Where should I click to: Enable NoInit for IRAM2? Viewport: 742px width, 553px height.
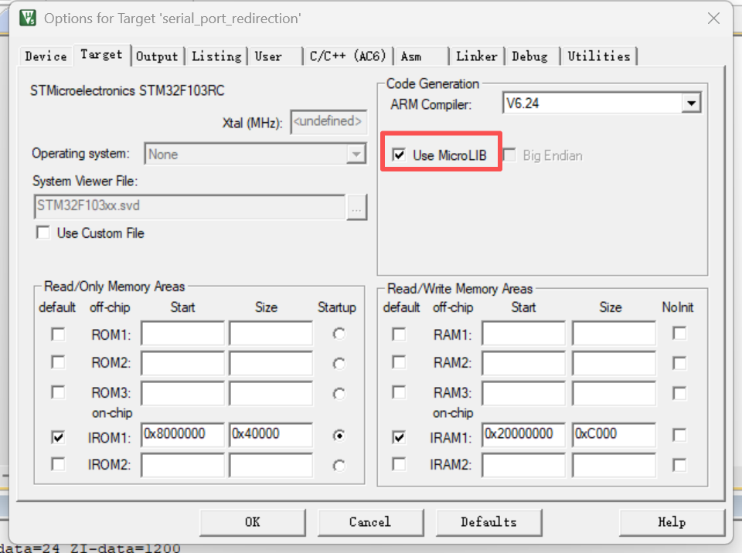(x=679, y=465)
